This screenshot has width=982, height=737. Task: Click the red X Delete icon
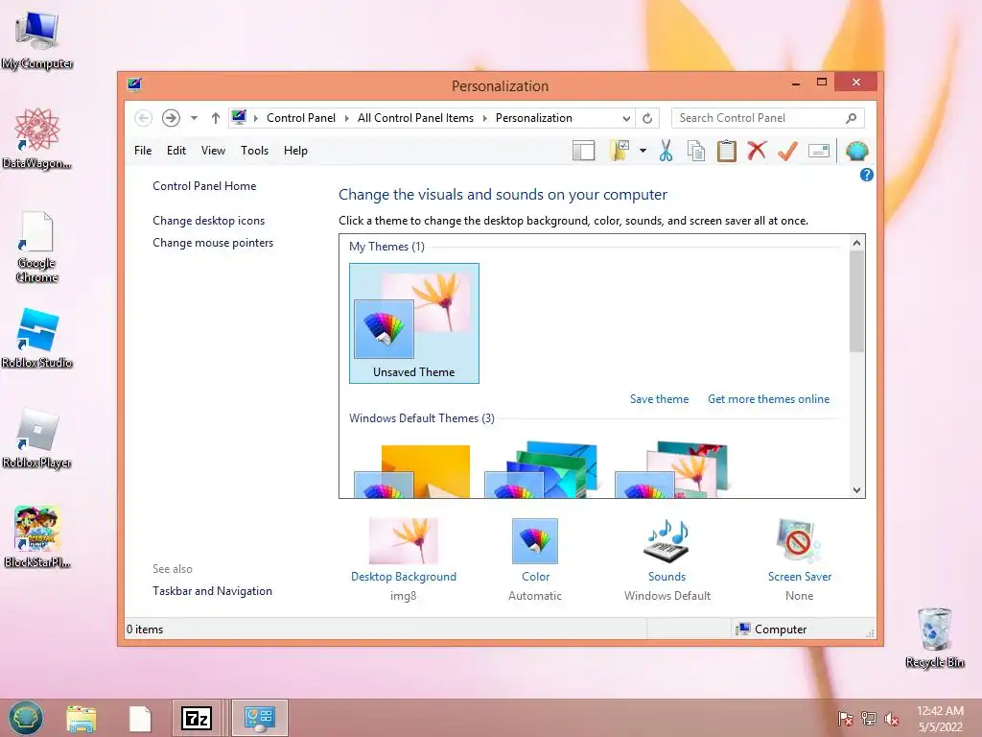758,151
